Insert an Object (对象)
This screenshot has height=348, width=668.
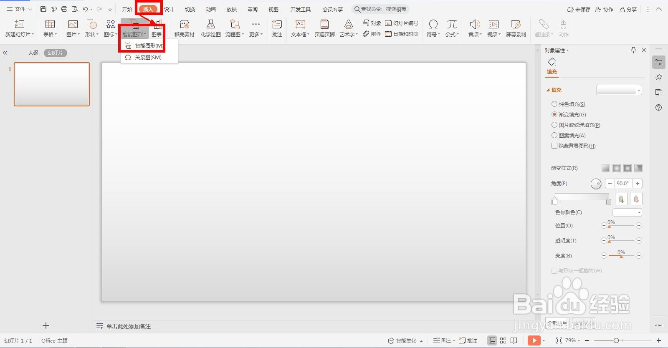pos(372,23)
